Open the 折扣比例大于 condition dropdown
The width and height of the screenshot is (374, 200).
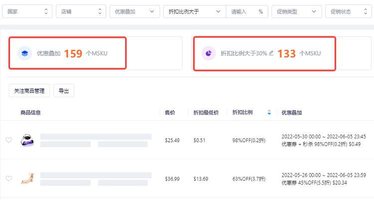(194, 11)
